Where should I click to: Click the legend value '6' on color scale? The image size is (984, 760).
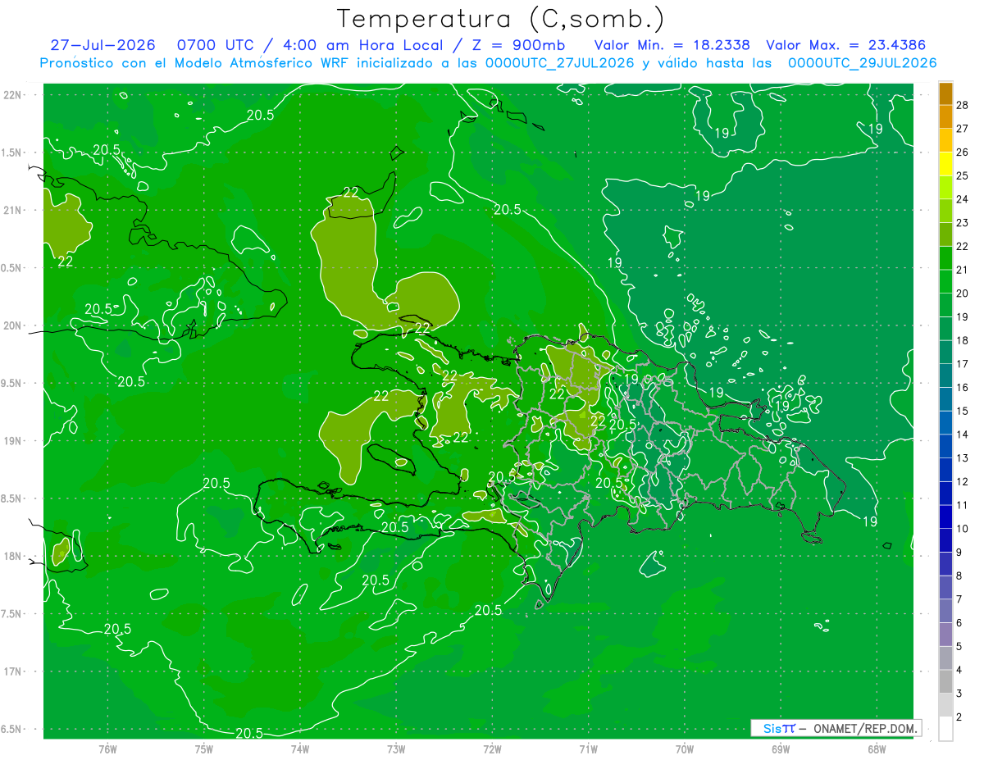[960, 623]
